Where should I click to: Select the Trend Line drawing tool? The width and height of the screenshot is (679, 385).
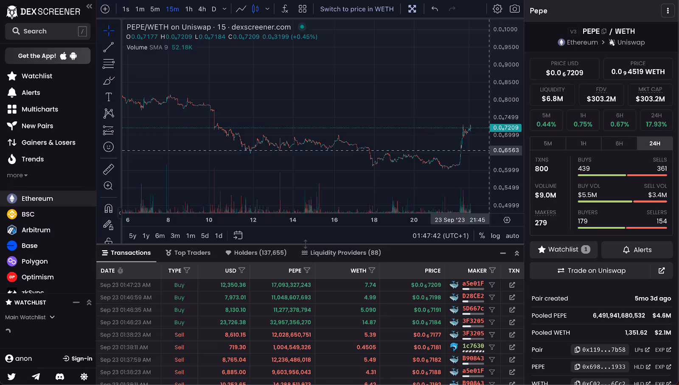pyautogui.click(x=108, y=47)
